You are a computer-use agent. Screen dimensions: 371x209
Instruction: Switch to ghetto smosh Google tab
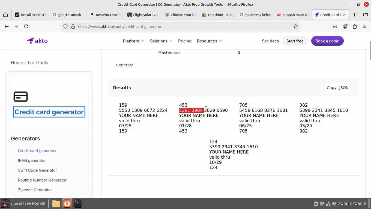68,15
